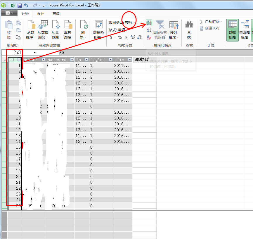The image size is (253, 239).
Task: Open the PowerPivot file menu button
Action: (x=9, y=13)
